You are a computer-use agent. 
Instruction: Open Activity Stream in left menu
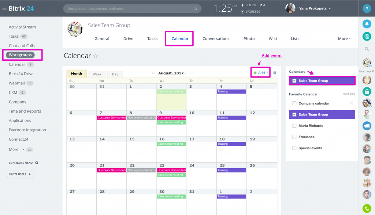point(22,27)
